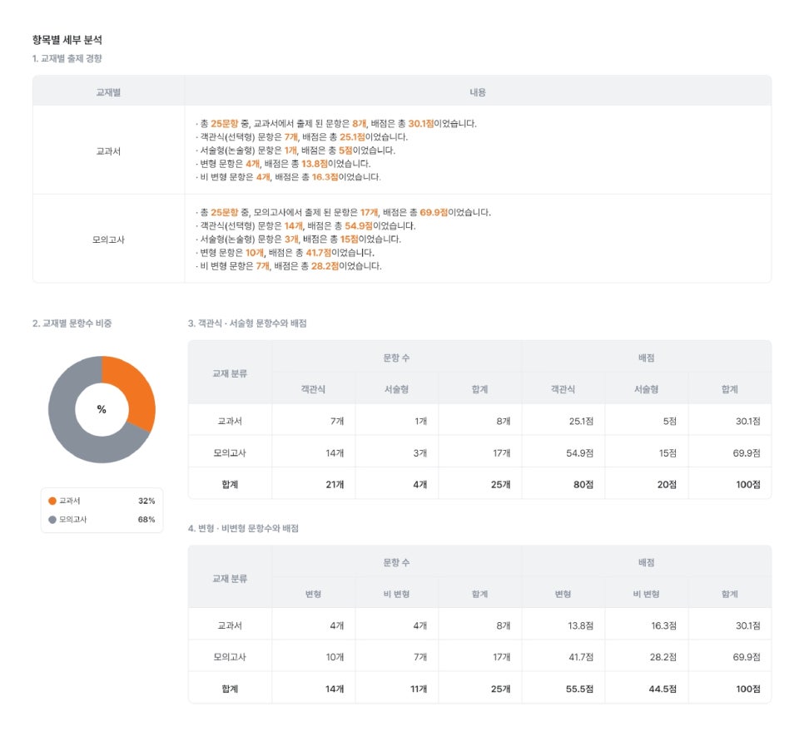The width and height of the screenshot is (804, 731).
Task: Open the 1. 교재별 출제 경향 section title
Action: click(x=67, y=58)
